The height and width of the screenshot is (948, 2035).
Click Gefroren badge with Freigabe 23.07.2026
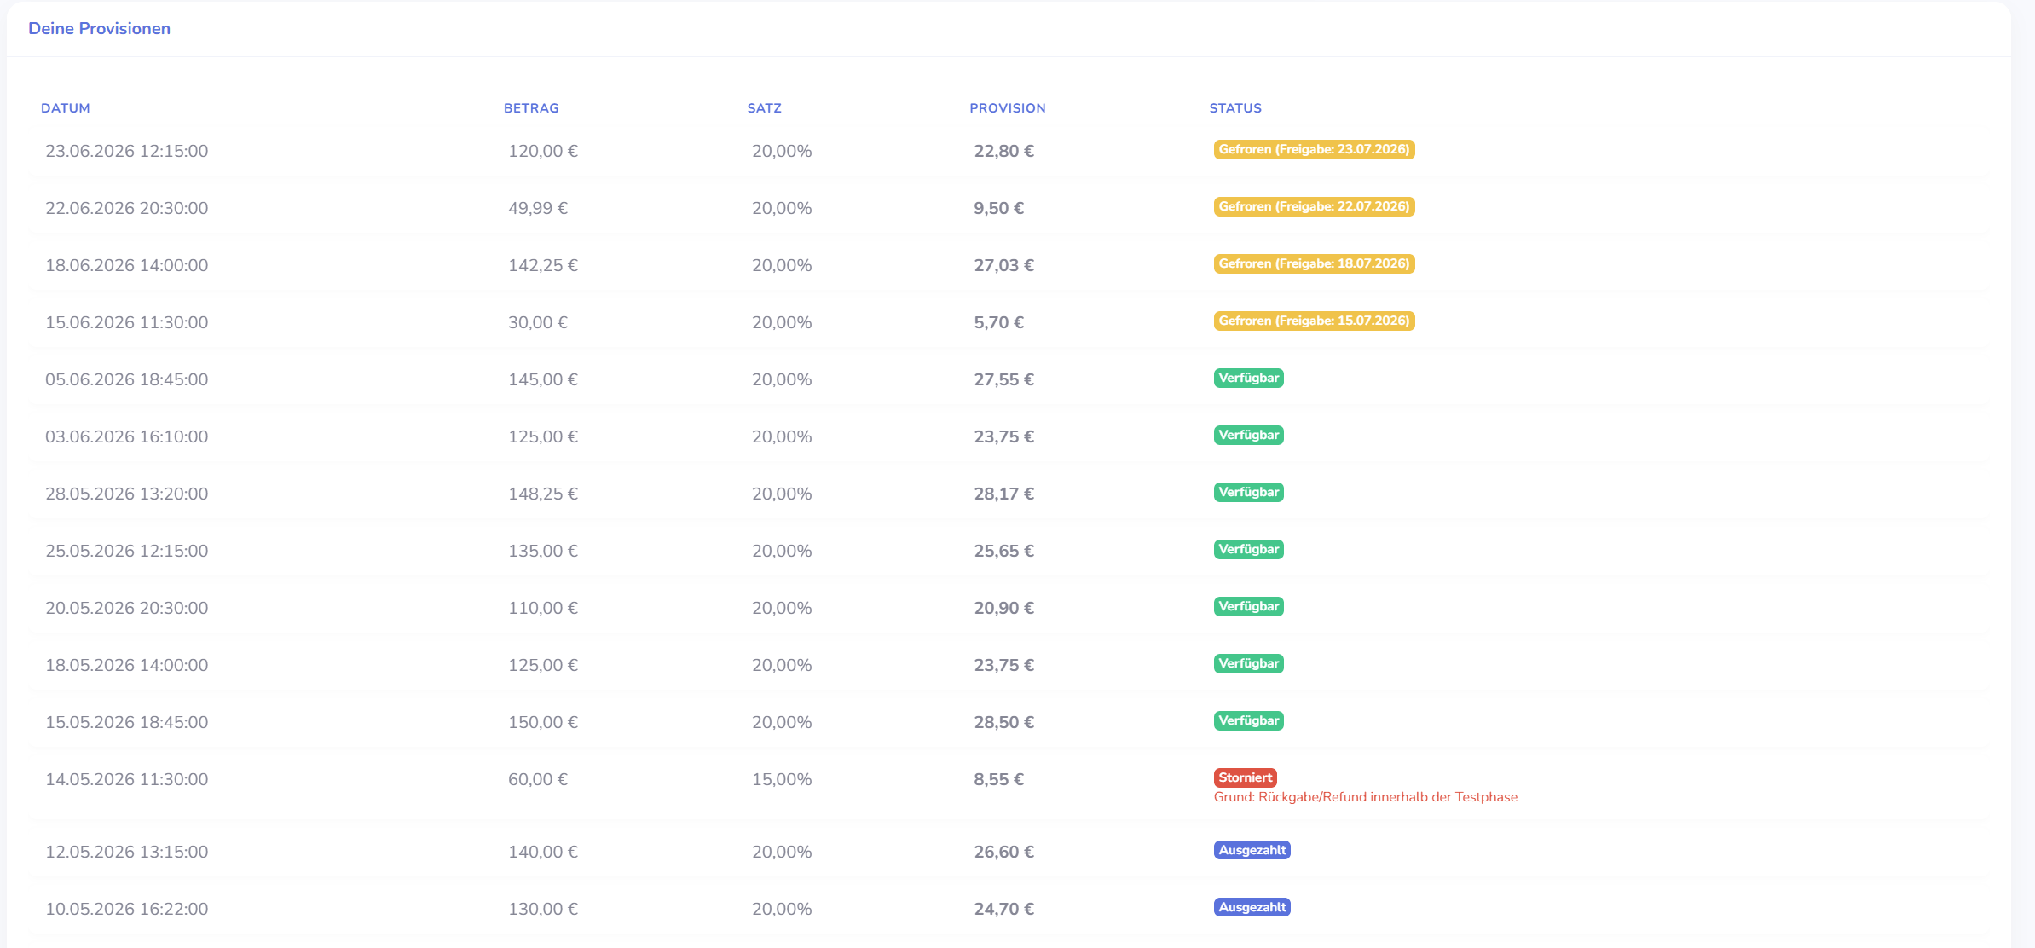pyautogui.click(x=1314, y=149)
